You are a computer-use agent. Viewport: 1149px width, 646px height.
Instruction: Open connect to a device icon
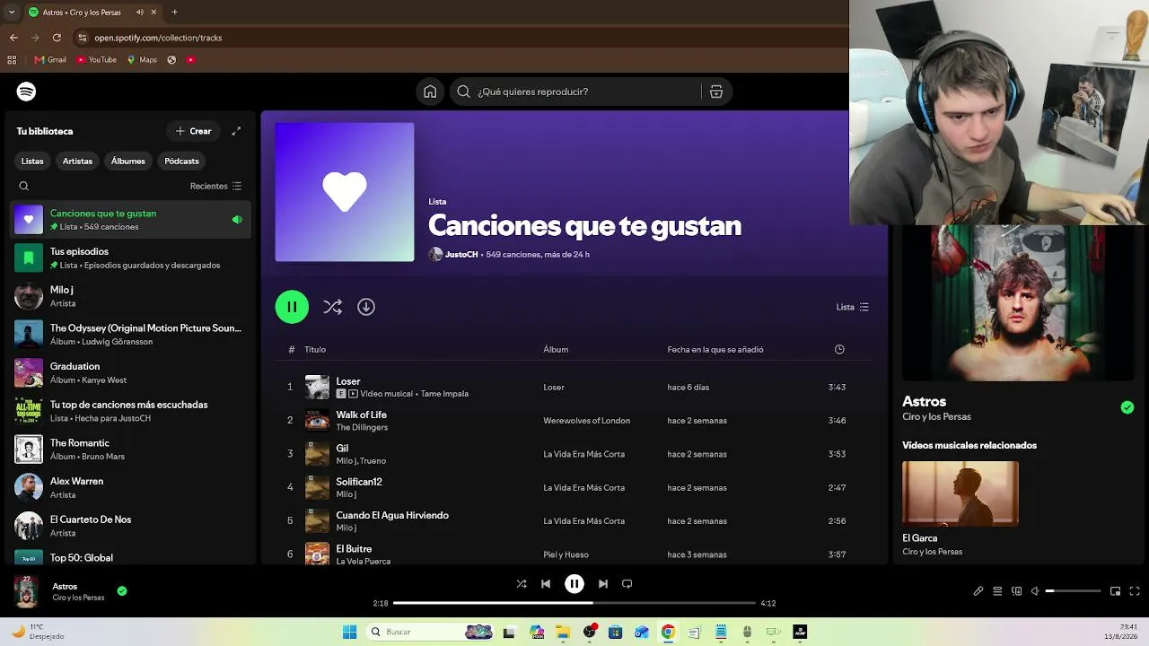(1017, 591)
